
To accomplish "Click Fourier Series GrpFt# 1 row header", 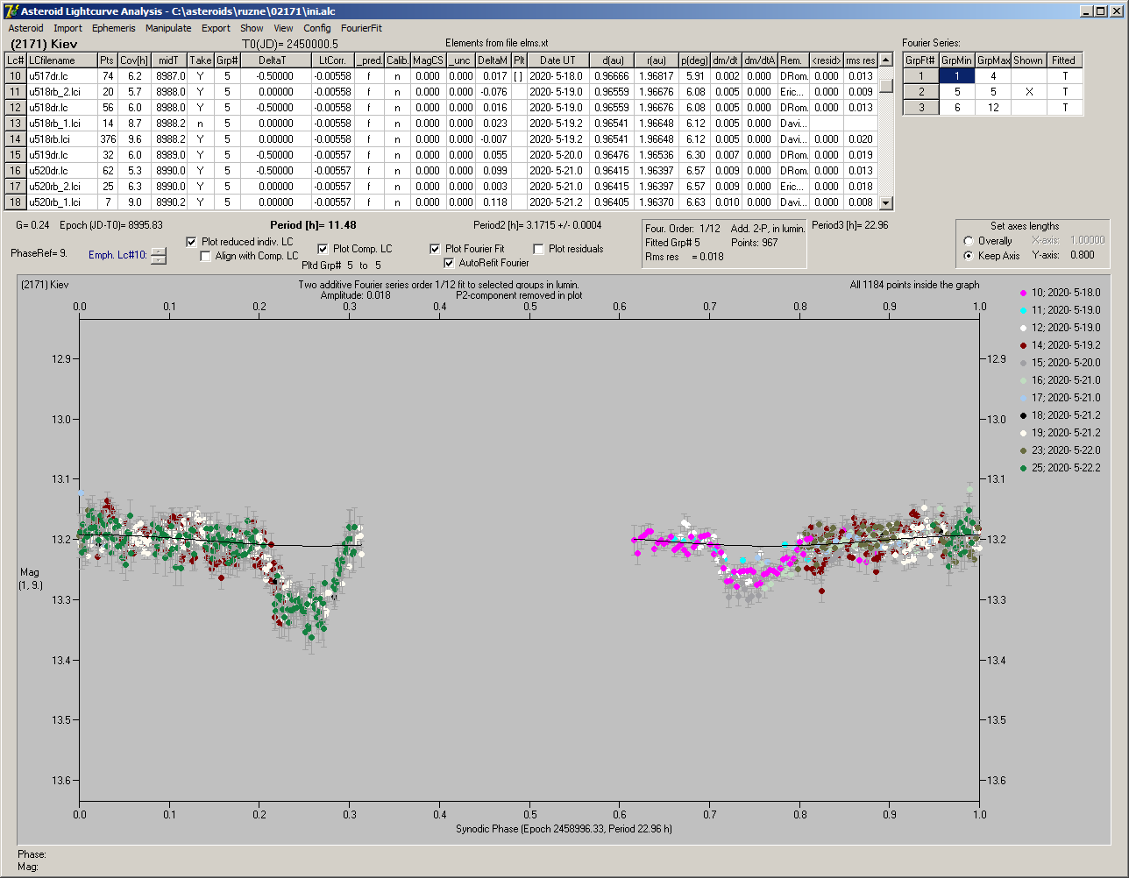I will point(921,76).
